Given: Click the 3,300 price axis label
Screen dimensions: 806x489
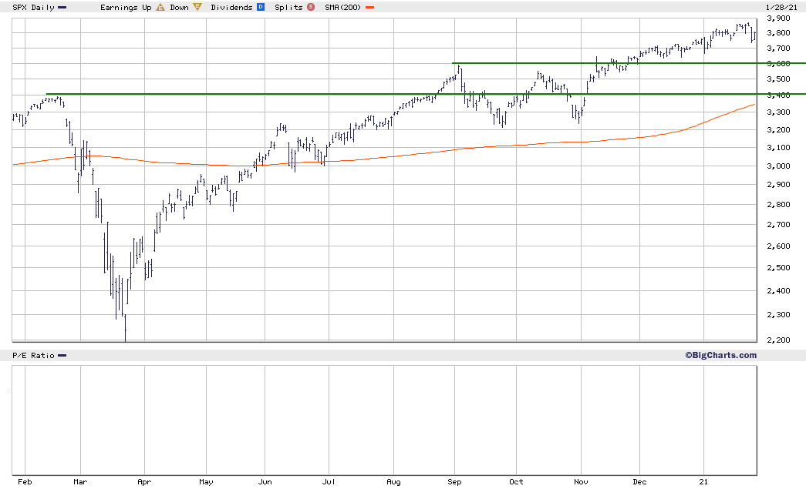Looking at the screenshot, I should tap(778, 112).
